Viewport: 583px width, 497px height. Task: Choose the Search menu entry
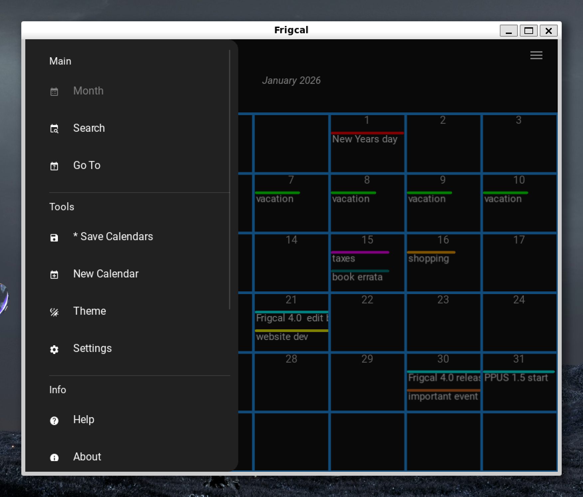click(89, 128)
